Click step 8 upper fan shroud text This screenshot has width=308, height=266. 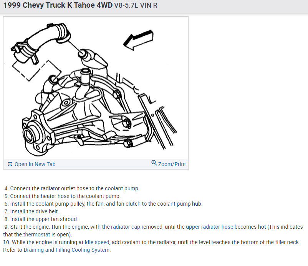(41, 219)
